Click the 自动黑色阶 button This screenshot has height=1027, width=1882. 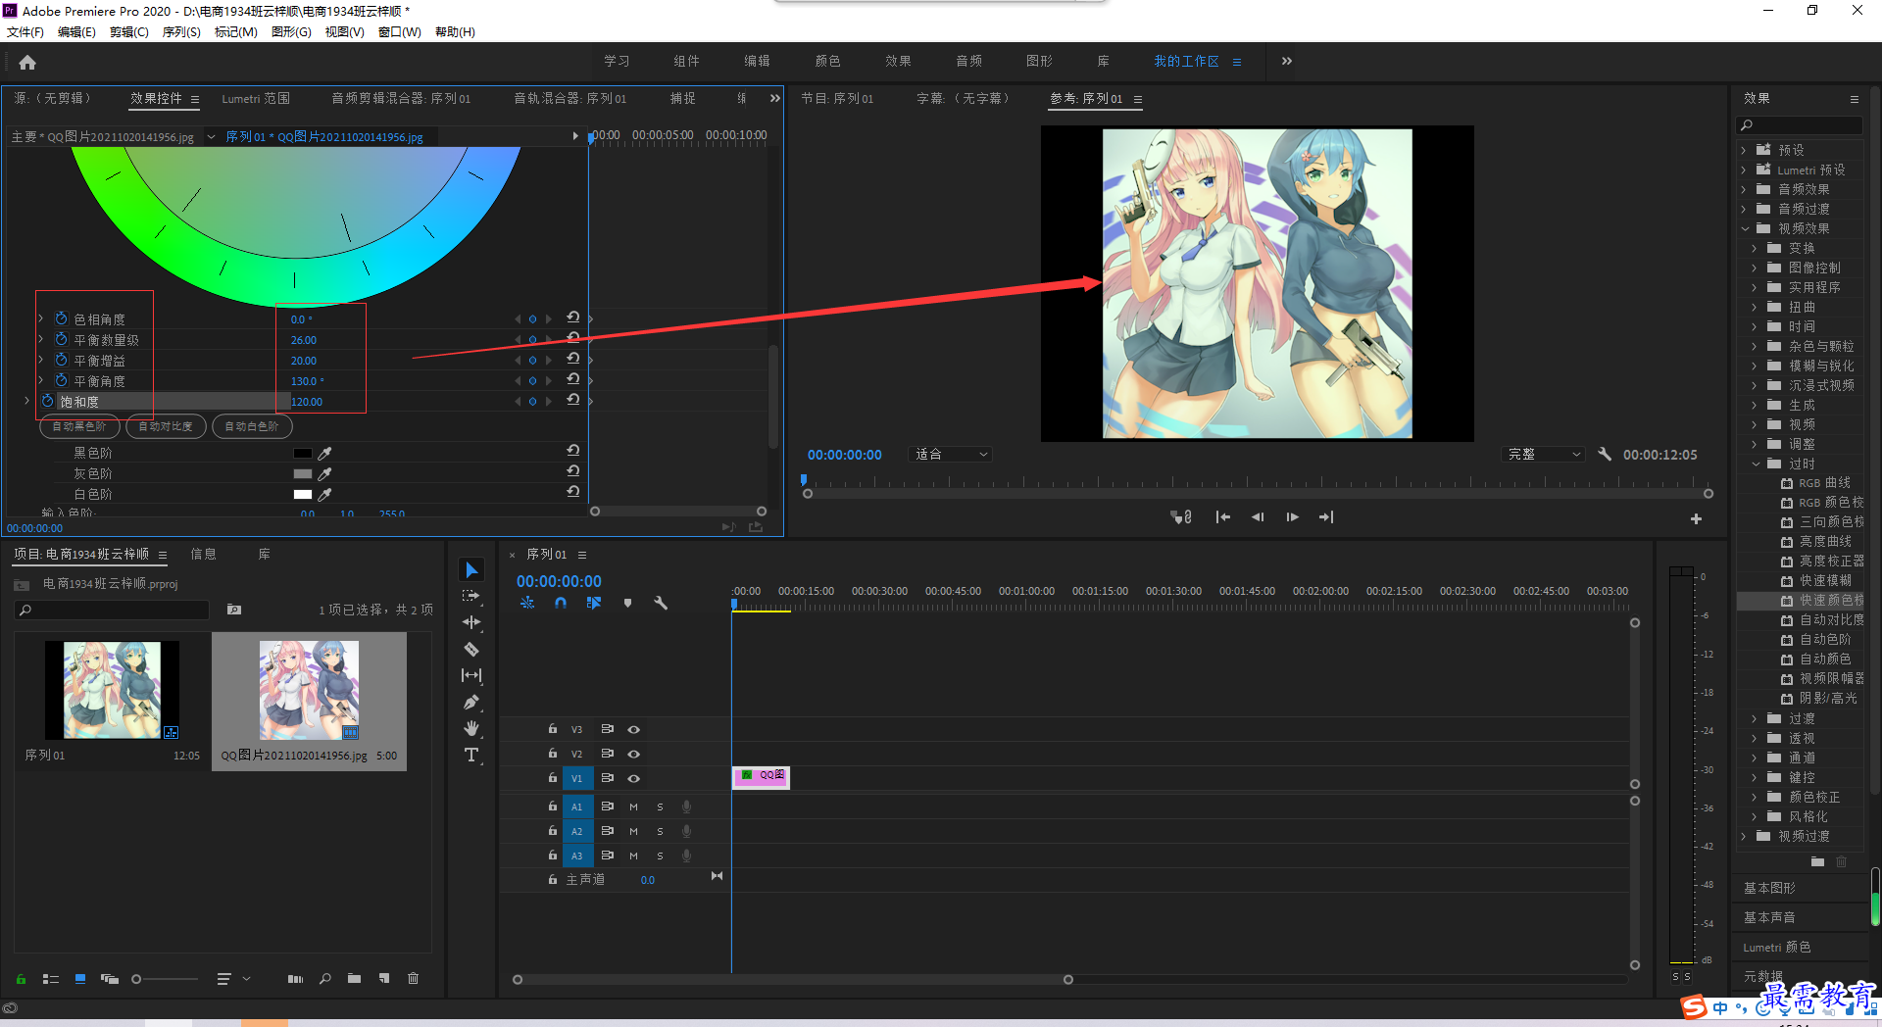coord(79,426)
